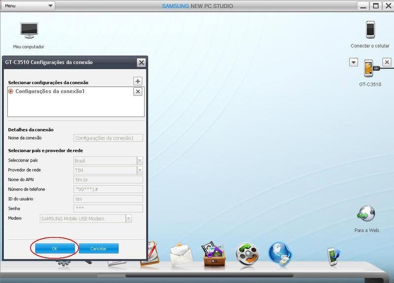Click the Nome da conexão field
This screenshot has width=394, height=283.
pyautogui.click(x=108, y=138)
